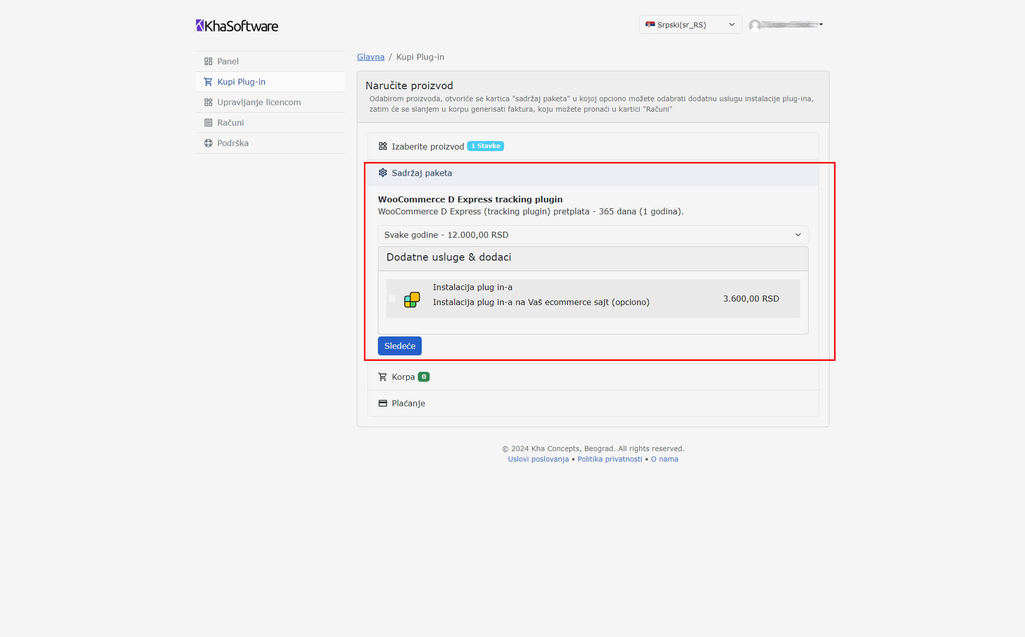The width and height of the screenshot is (1025, 637).
Task: Click the pretplata 365 dana description text
Action: point(530,211)
